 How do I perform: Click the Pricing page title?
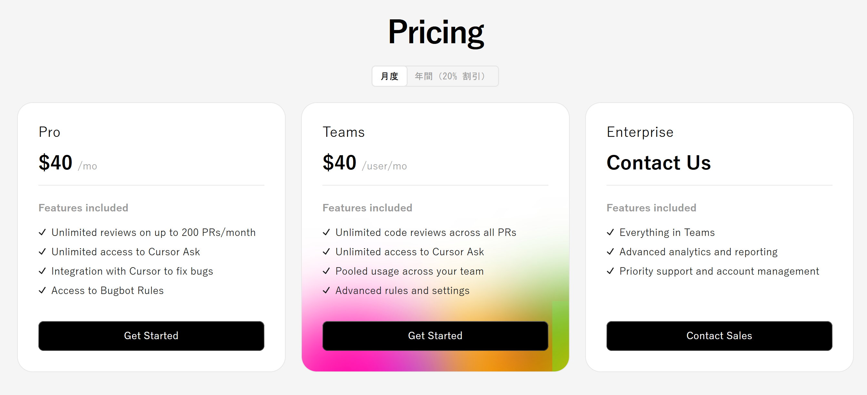click(x=436, y=32)
